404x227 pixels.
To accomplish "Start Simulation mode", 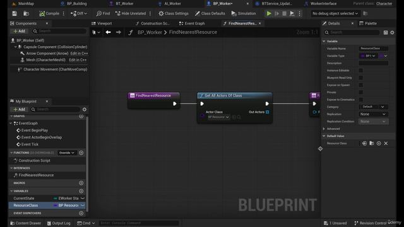I will [x=244, y=13].
